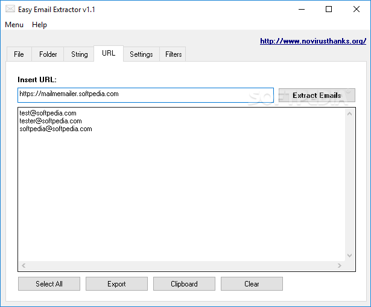371x307 pixels.
Task: Click the results scroll right arrow
Action: pyautogui.click(x=340, y=265)
